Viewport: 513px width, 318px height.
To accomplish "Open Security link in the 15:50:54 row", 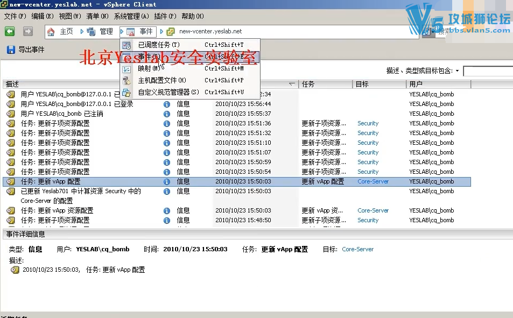I will click(x=368, y=172).
